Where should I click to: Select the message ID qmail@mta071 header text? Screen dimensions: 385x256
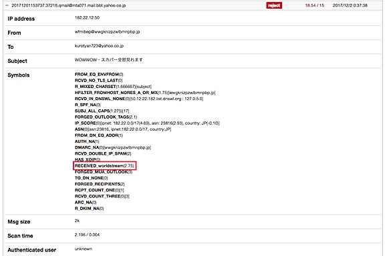click(x=68, y=5)
